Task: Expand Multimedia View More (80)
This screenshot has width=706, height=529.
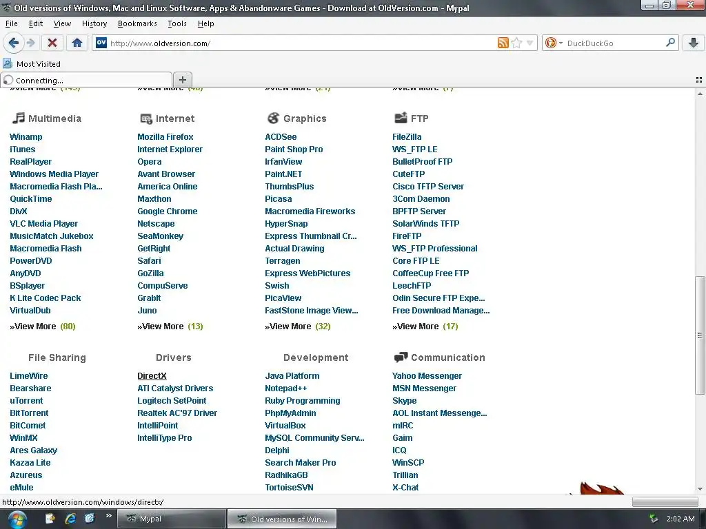Action: coord(42,326)
